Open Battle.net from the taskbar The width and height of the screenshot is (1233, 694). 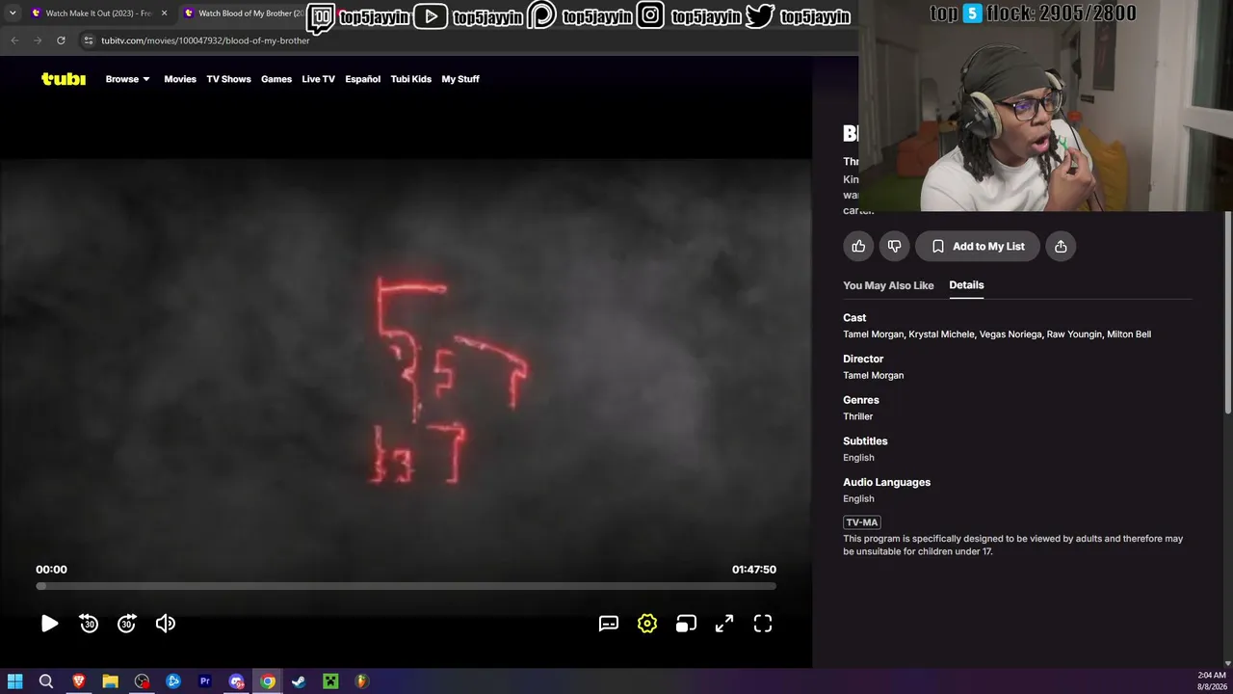pyautogui.click(x=173, y=681)
